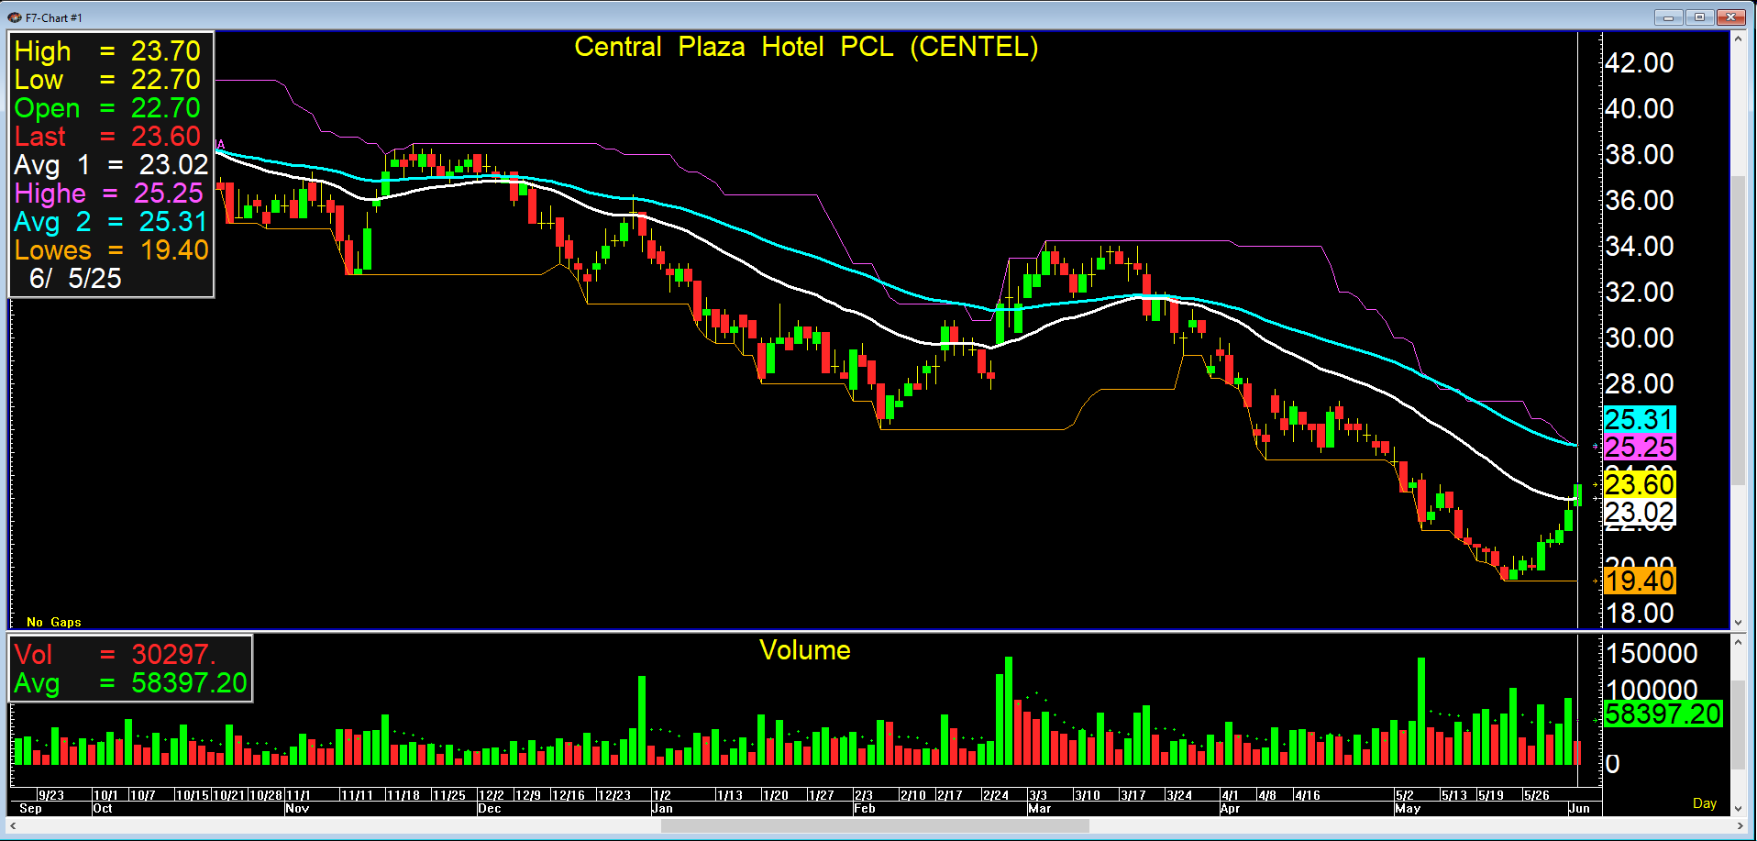Click the magenta 25.25 price axis tag
The width and height of the screenshot is (1757, 841).
[x=1640, y=447]
